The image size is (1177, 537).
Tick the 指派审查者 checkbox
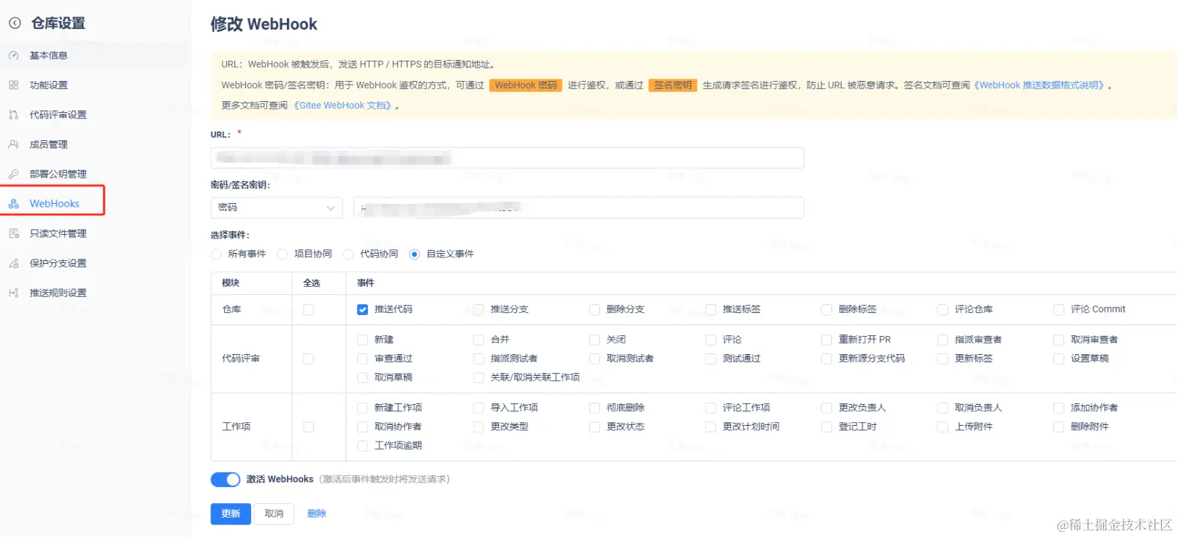tap(943, 340)
